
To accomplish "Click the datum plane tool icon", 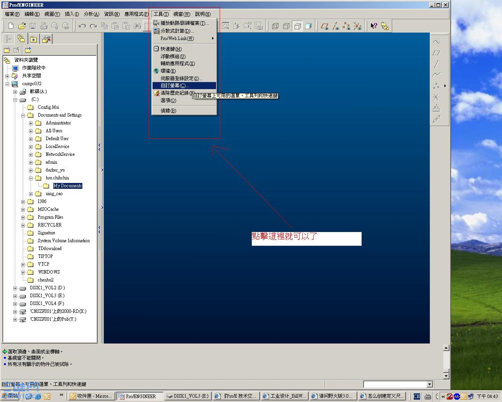I will 437,53.
